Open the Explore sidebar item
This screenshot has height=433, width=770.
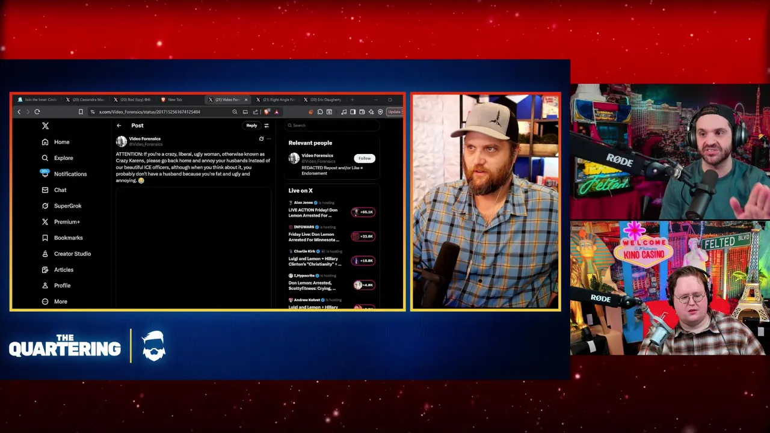coord(58,158)
